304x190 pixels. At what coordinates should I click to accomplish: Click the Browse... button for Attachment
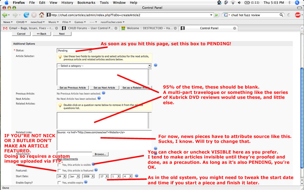pos(100,154)
